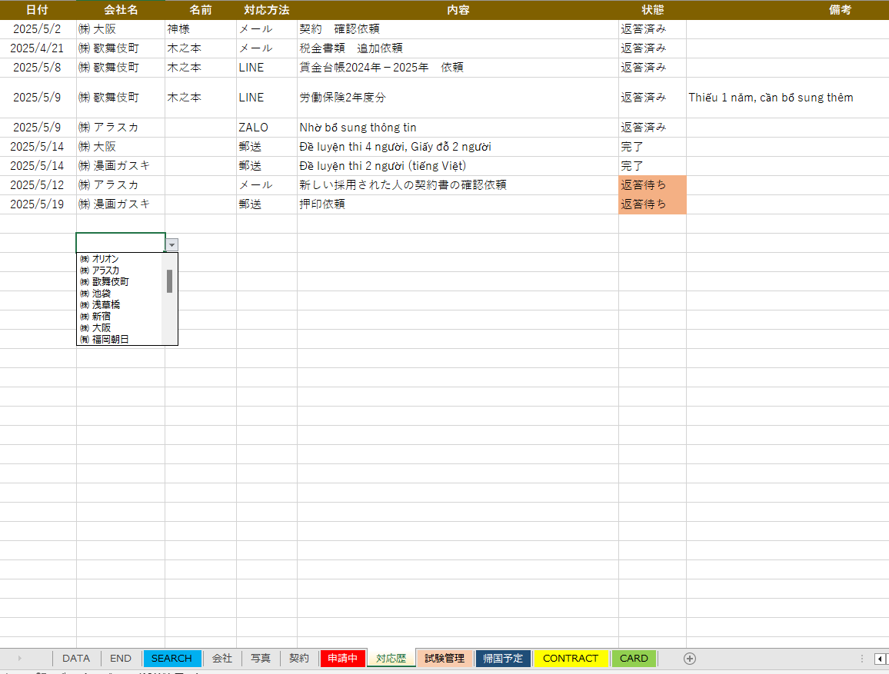Open the company name dropdown arrow
889x674 pixels.
click(x=172, y=244)
